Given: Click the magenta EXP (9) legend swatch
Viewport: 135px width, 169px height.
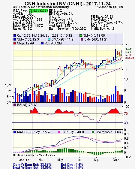Looking at the screenshot, I should [59, 132].
